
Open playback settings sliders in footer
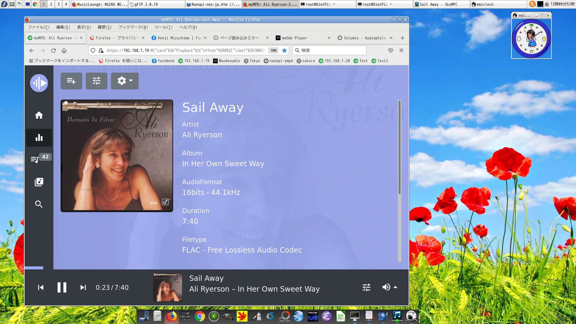366,287
